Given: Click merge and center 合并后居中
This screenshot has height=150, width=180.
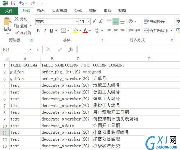Looking at the screenshot, I should pyautogui.click(x=156, y=31).
